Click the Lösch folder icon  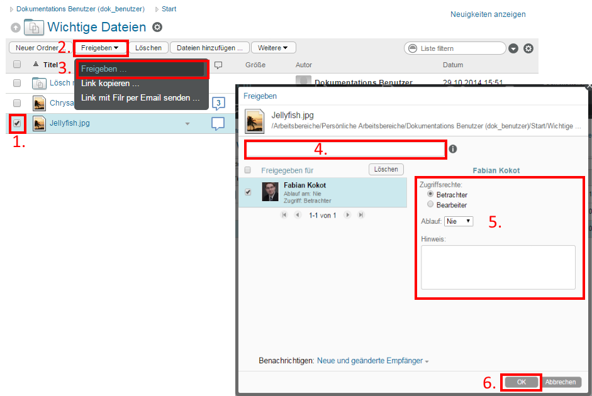[x=39, y=83]
